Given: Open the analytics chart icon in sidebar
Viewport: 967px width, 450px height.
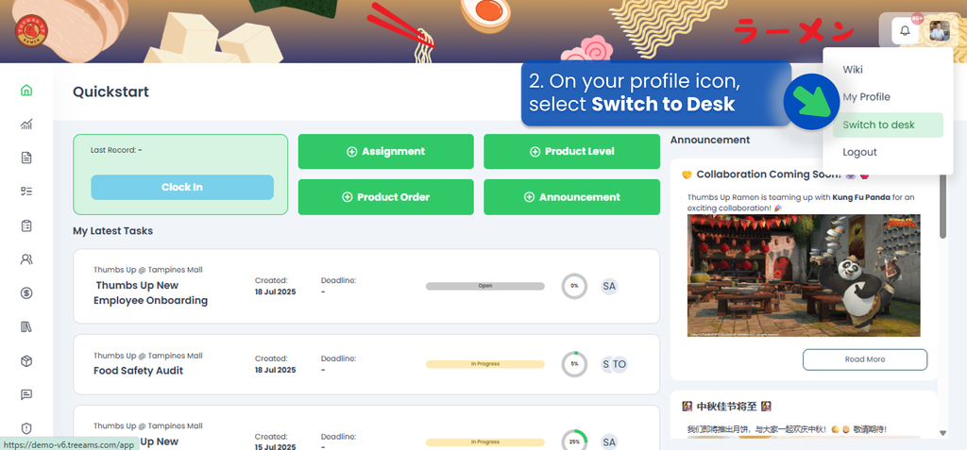Looking at the screenshot, I should point(25,125).
